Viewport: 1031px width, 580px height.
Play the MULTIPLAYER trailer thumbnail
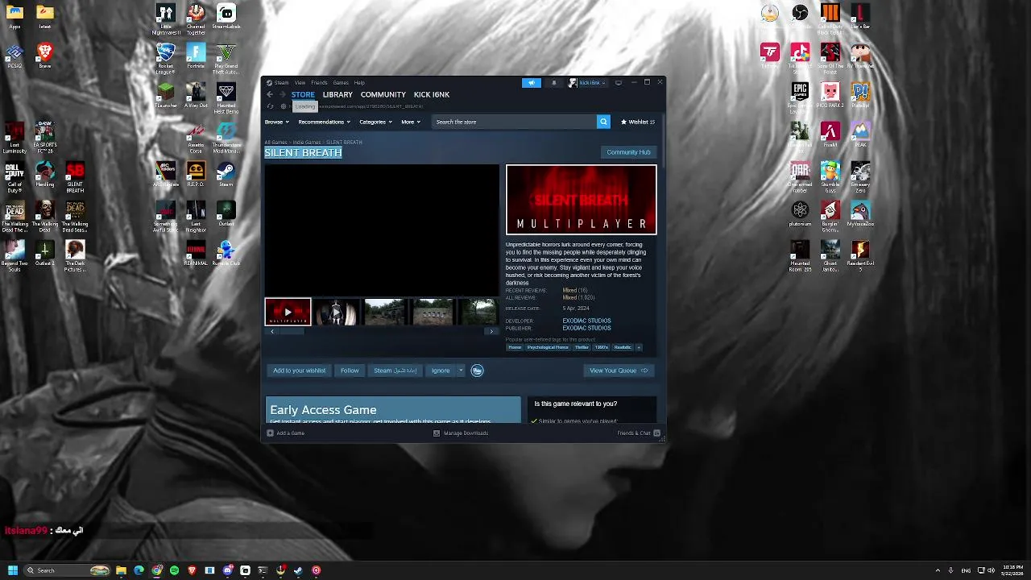[x=288, y=312]
